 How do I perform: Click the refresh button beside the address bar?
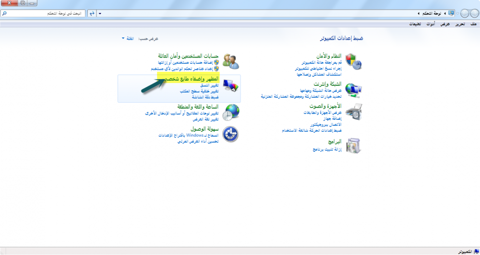[x=91, y=13]
